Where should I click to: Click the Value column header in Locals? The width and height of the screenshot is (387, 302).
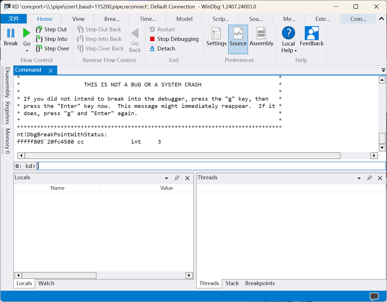click(166, 188)
